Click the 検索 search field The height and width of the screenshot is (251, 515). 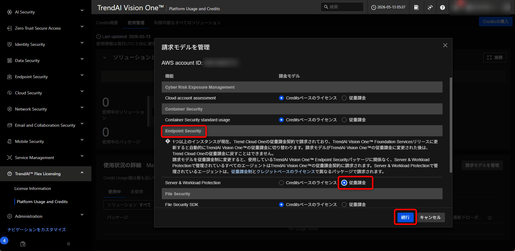tap(342, 7)
